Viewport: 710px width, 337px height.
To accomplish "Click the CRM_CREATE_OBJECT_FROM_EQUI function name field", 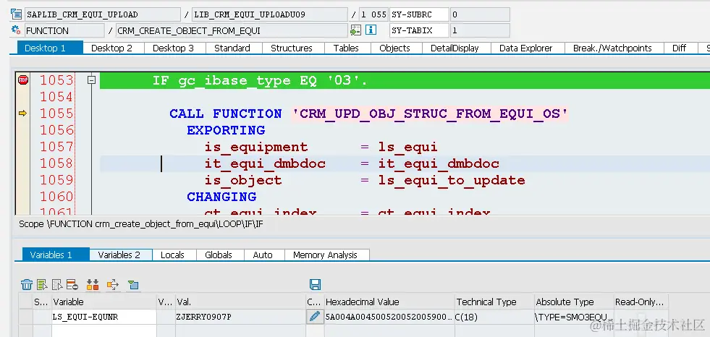I will [x=232, y=30].
